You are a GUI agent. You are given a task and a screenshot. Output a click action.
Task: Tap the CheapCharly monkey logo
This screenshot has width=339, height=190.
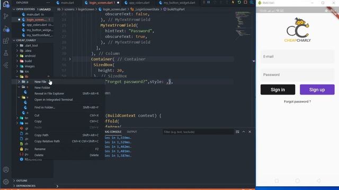298,30
